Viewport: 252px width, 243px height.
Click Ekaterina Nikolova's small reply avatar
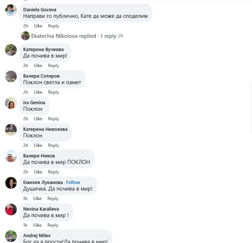(26, 36)
